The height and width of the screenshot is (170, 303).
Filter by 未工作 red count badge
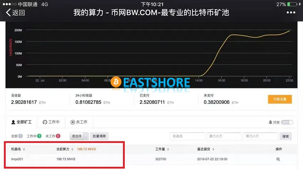tap(58, 136)
